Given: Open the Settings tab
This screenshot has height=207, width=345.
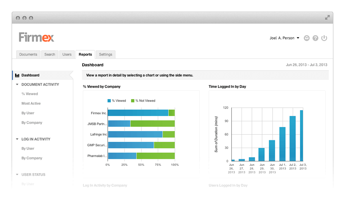Looking at the screenshot, I should 105,55.
